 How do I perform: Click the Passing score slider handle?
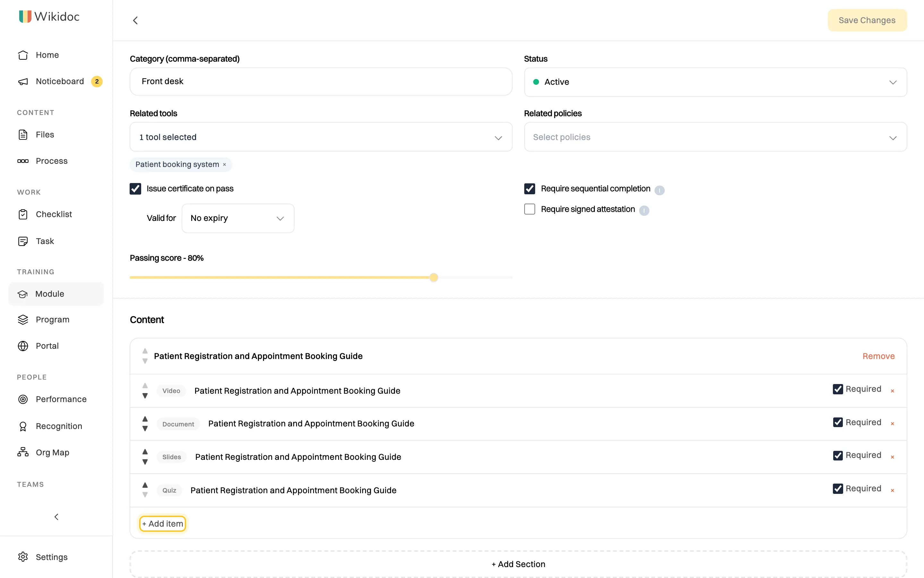coord(434,277)
